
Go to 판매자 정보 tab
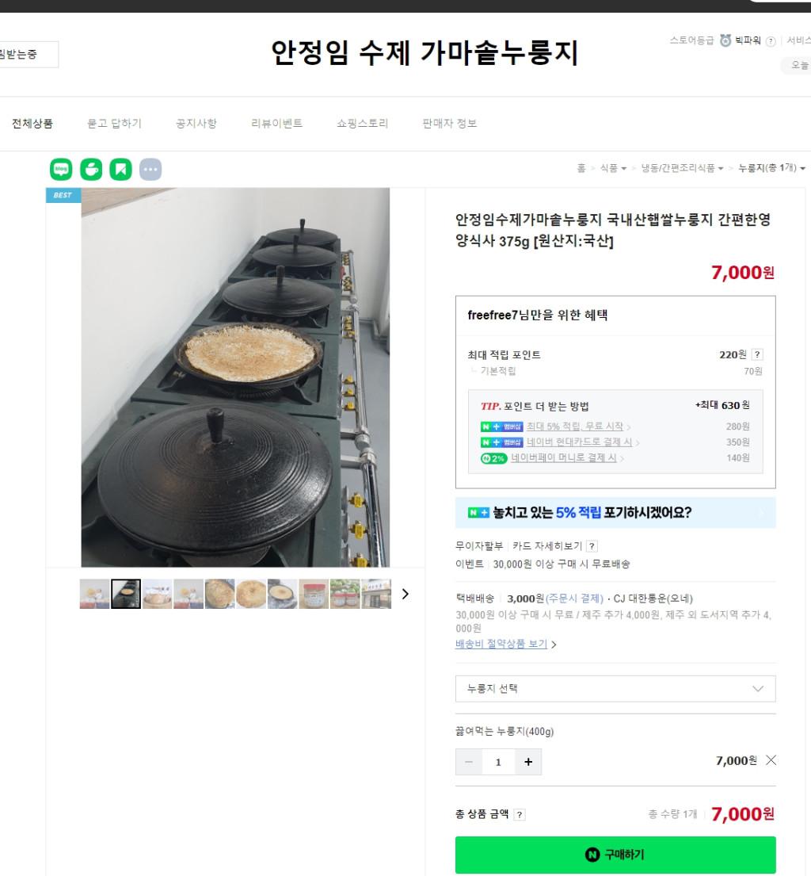pyautogui.click(x=449, y=124)
